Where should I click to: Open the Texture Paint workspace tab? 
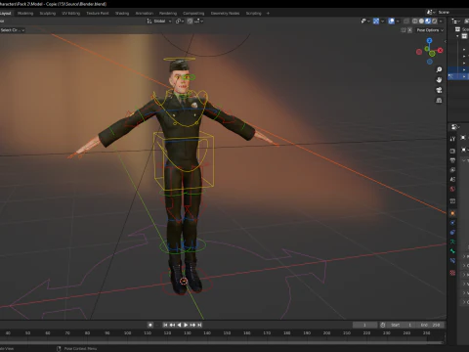(x=98, y=14)
